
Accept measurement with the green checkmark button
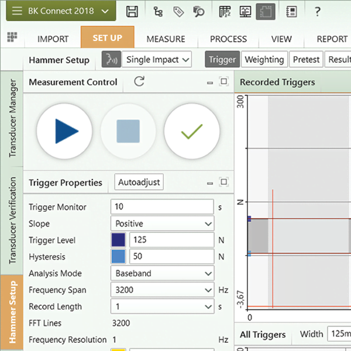coord(192,130)
